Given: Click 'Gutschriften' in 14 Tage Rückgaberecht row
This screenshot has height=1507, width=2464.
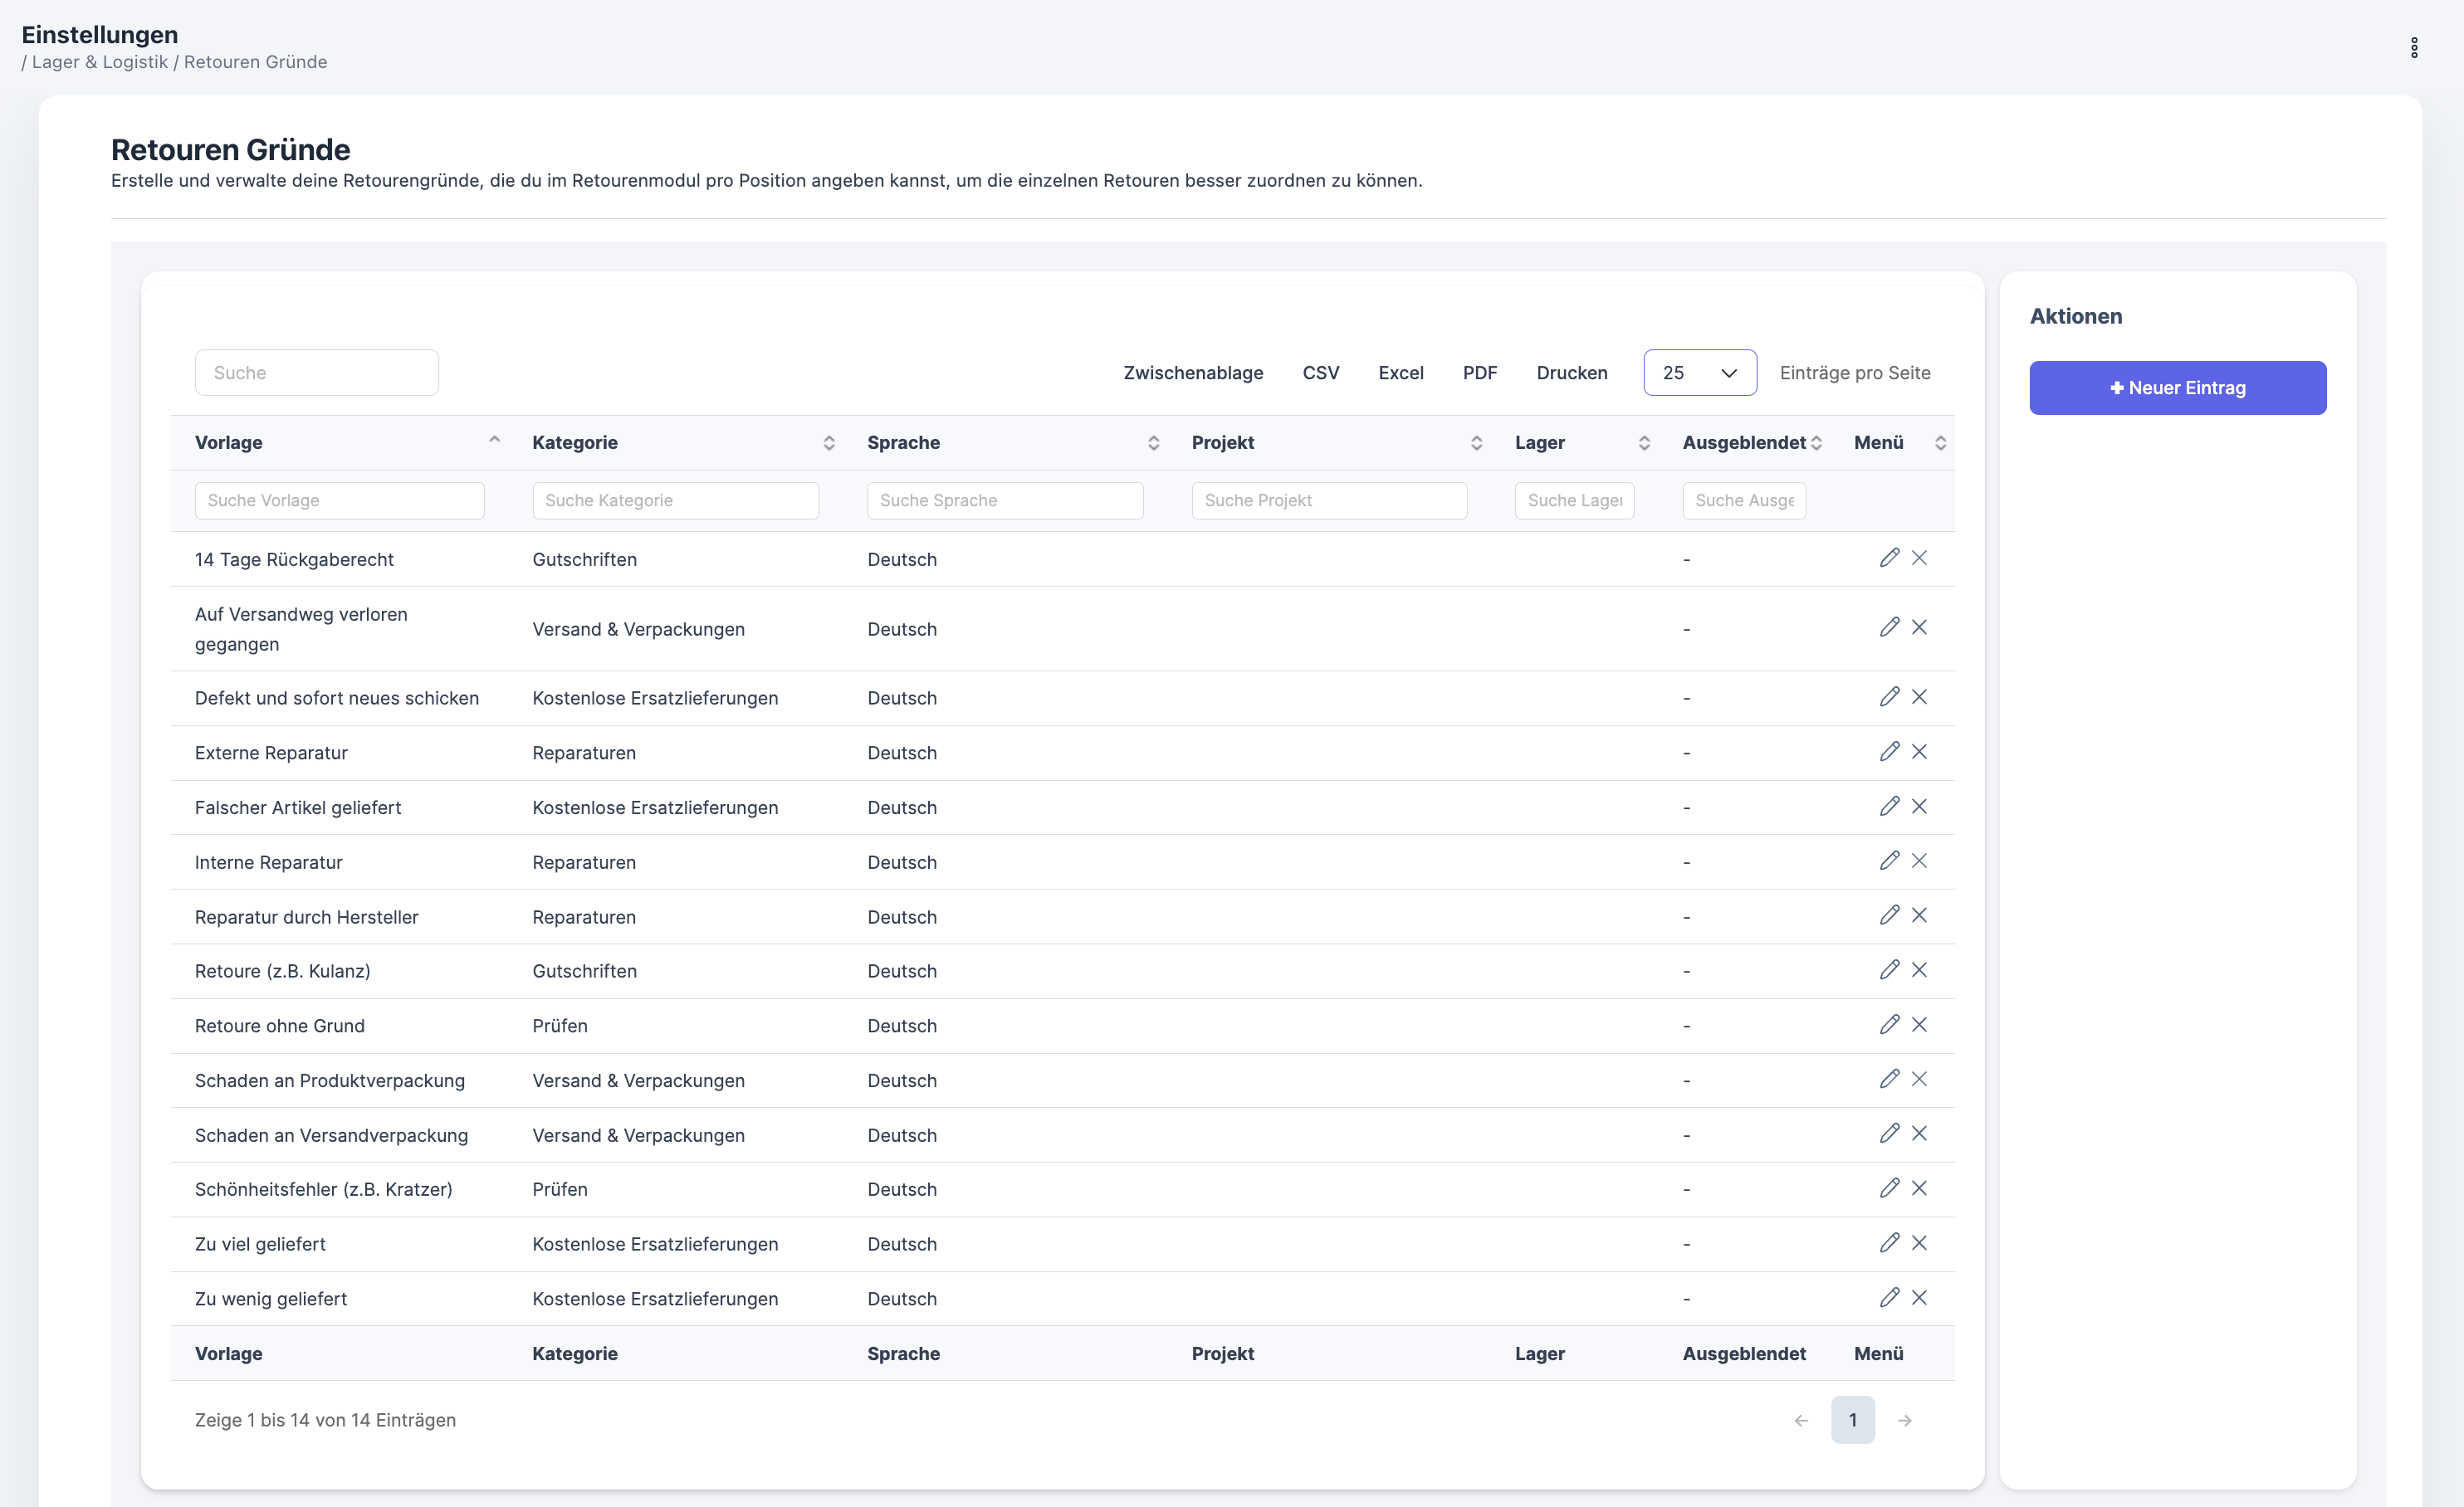Looking at the screenshot, I should (x=585, y=559).
